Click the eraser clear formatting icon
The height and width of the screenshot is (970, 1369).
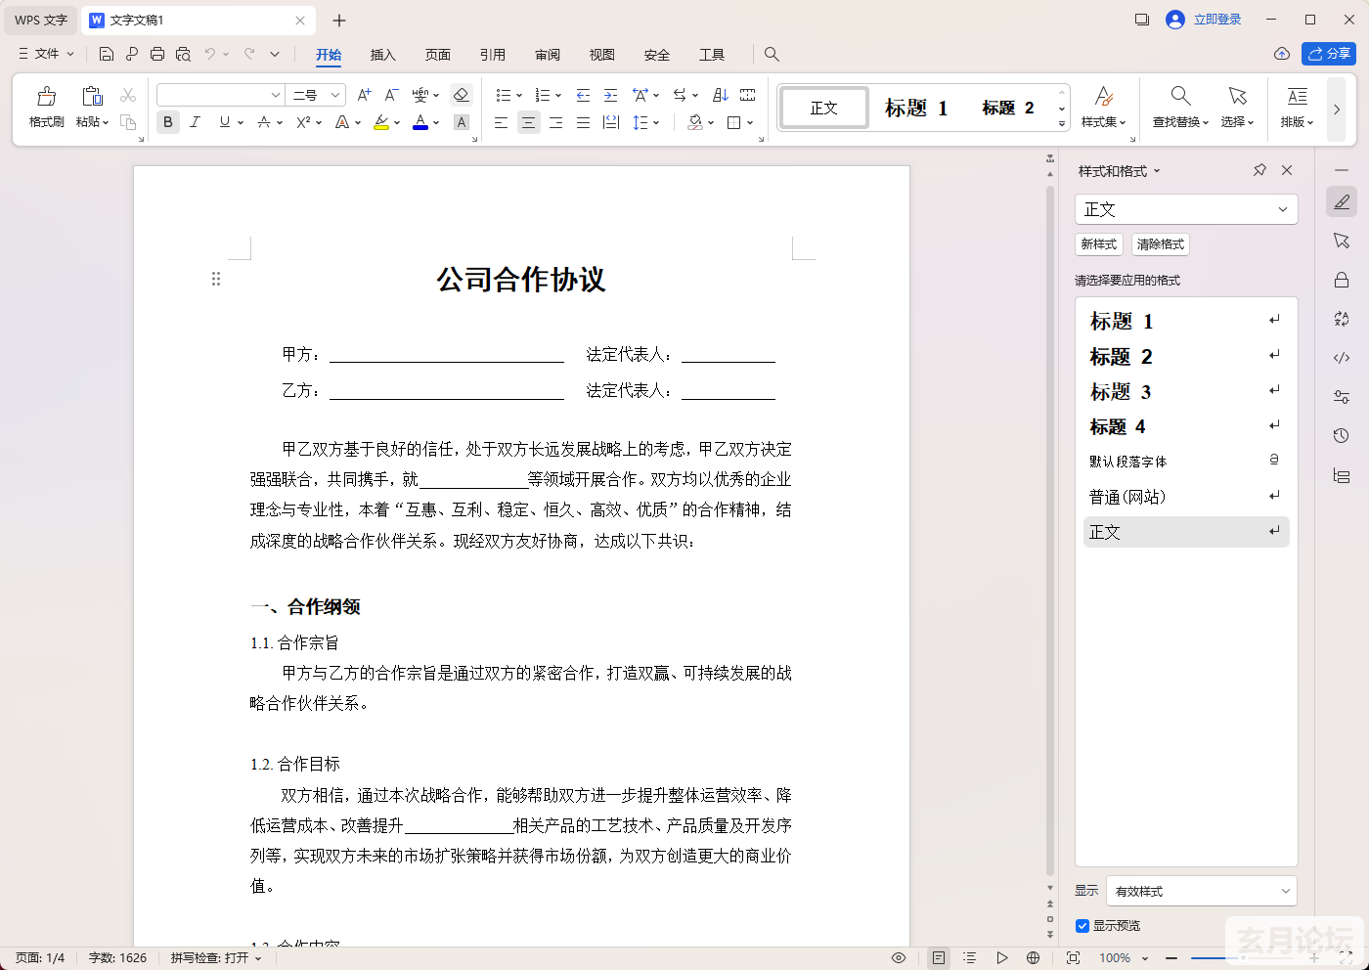point(462,95)
